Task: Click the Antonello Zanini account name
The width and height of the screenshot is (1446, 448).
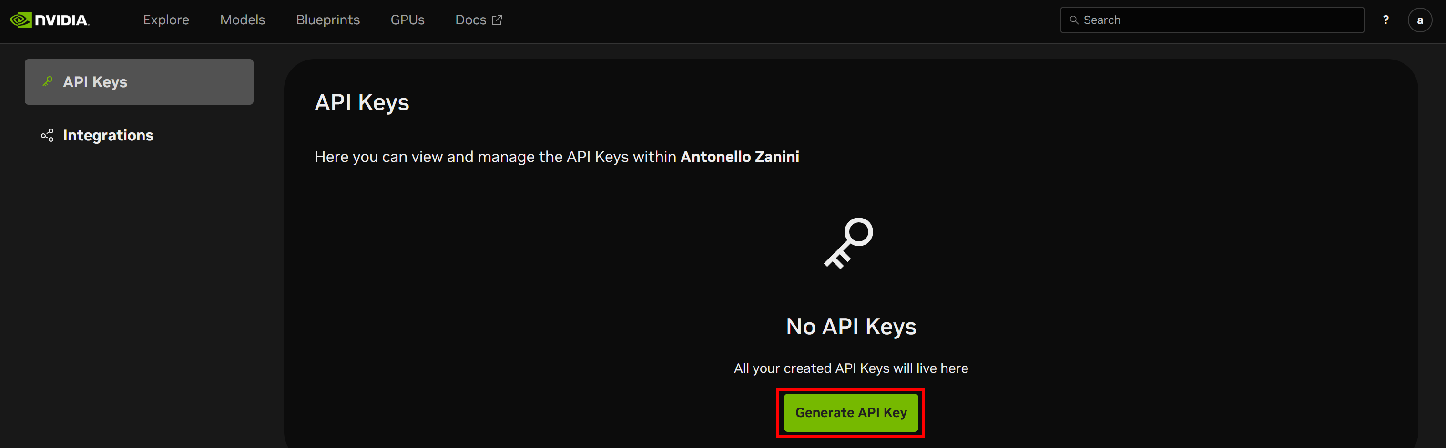Action: click(x=739, y=157)
